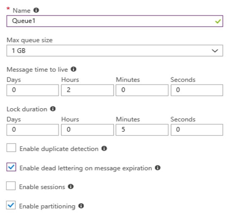Enable duplicate detection checkbox

tap(11, 148)
